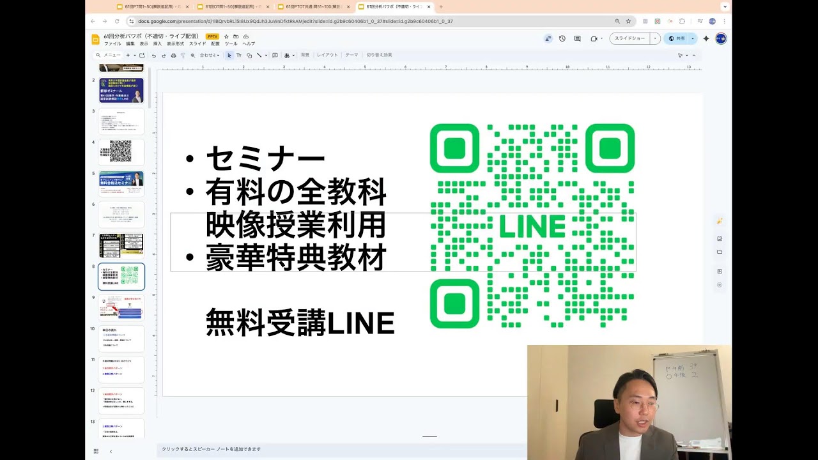Switch to the 61回PT問1~50 browser tab
Image resolution: width=818 pixels, height=460 pixels.
pos(153,6)
